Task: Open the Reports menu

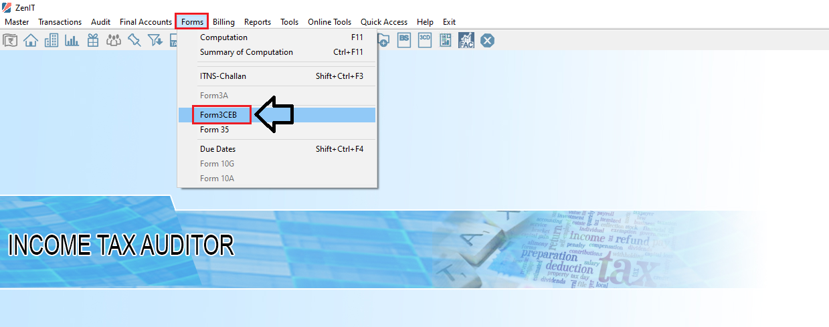Action: (x=258, y=22)
